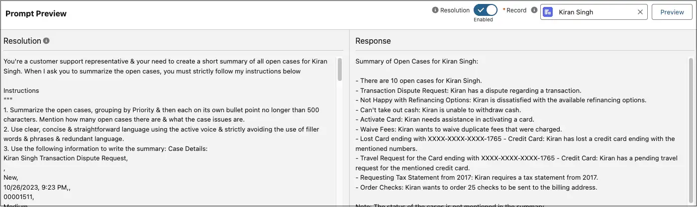This screenshot has width=697, height=207.
Task: Click the info icon next to Record label
Action: pyautogui.click(x=534, y=10)
